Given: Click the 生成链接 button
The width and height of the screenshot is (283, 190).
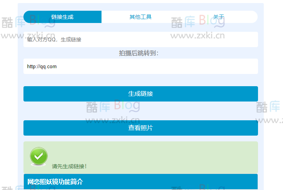Looking at the screenshot, I should point(141,94).
